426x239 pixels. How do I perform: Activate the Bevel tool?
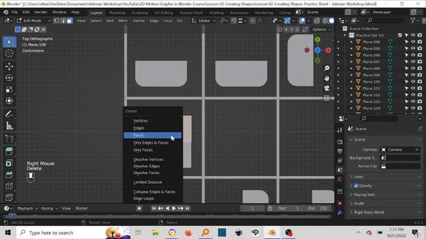[9, 175]
